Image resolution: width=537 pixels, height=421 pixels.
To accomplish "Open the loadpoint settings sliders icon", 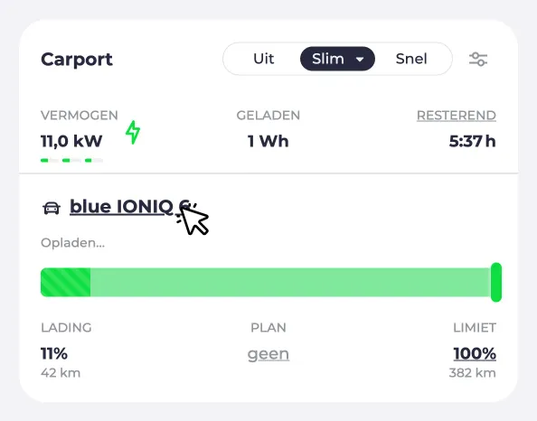I will 478,59.
